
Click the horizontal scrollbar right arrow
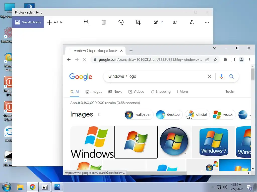(249, 173)
